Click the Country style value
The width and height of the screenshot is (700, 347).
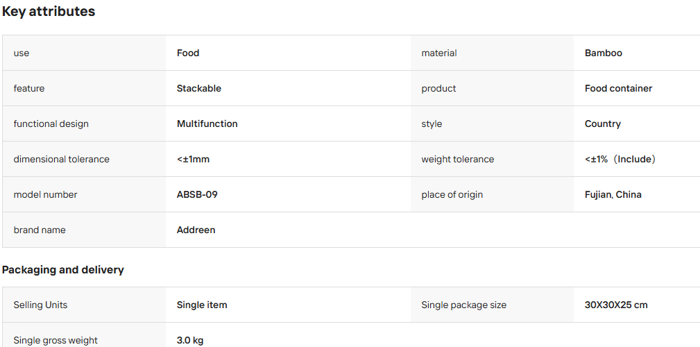(603, 124)
